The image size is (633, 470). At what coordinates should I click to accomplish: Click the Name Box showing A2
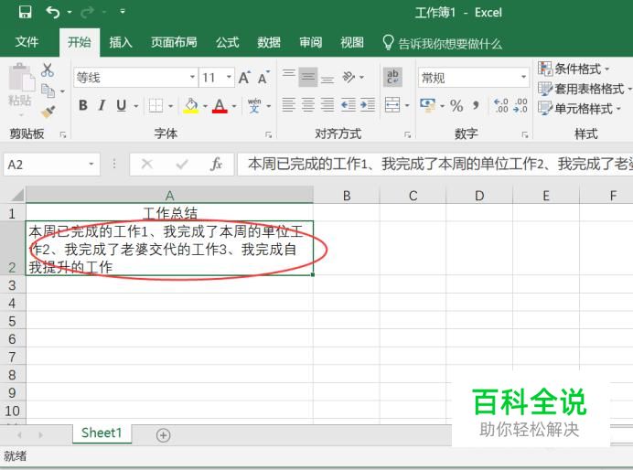[x=51, y=165]
